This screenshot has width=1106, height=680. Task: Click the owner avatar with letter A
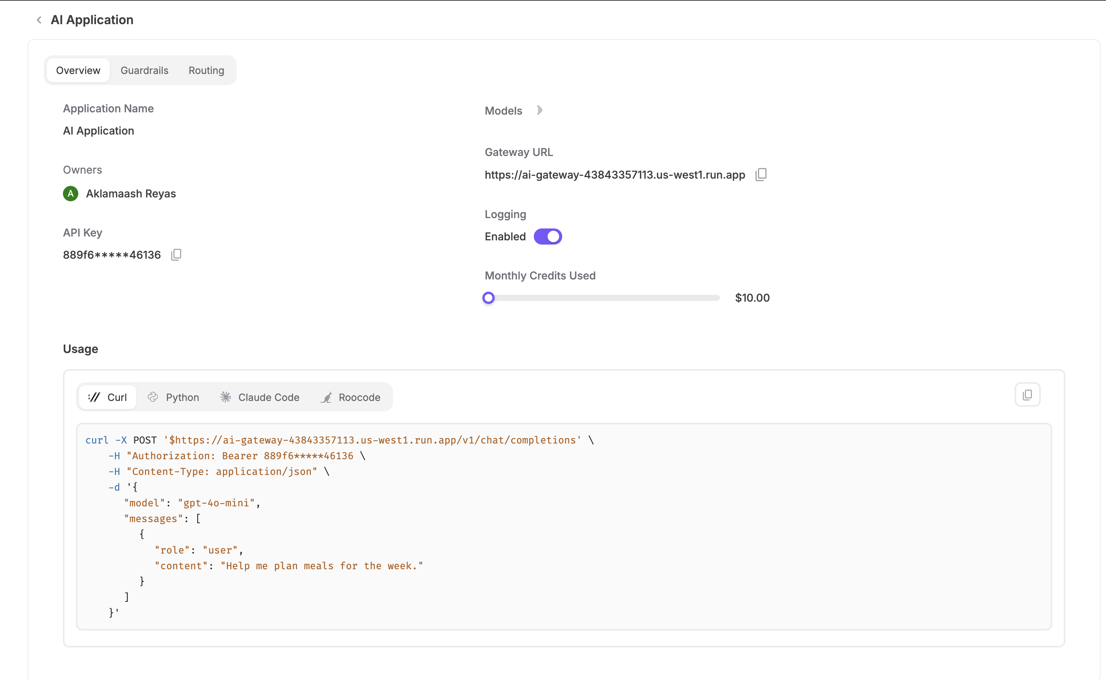coord(71,194)
